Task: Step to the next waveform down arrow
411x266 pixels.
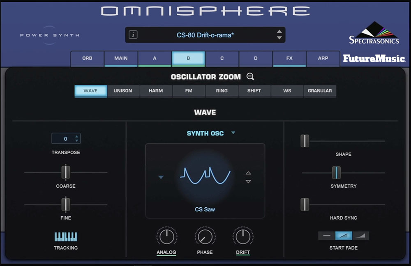Action: click(x=248, y=181)
